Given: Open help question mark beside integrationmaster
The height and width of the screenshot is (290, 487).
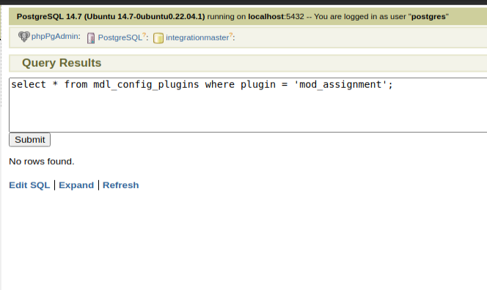Looking at the screenshot, I should click(231, 35).
